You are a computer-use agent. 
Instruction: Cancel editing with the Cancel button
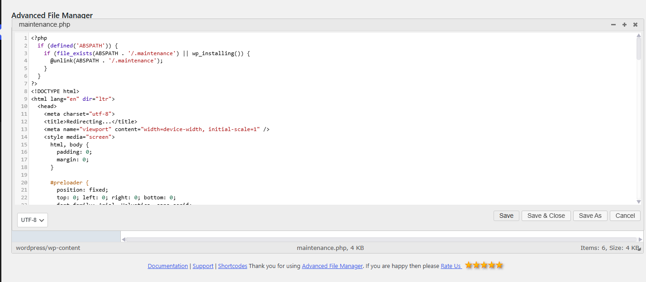(625, 216)
